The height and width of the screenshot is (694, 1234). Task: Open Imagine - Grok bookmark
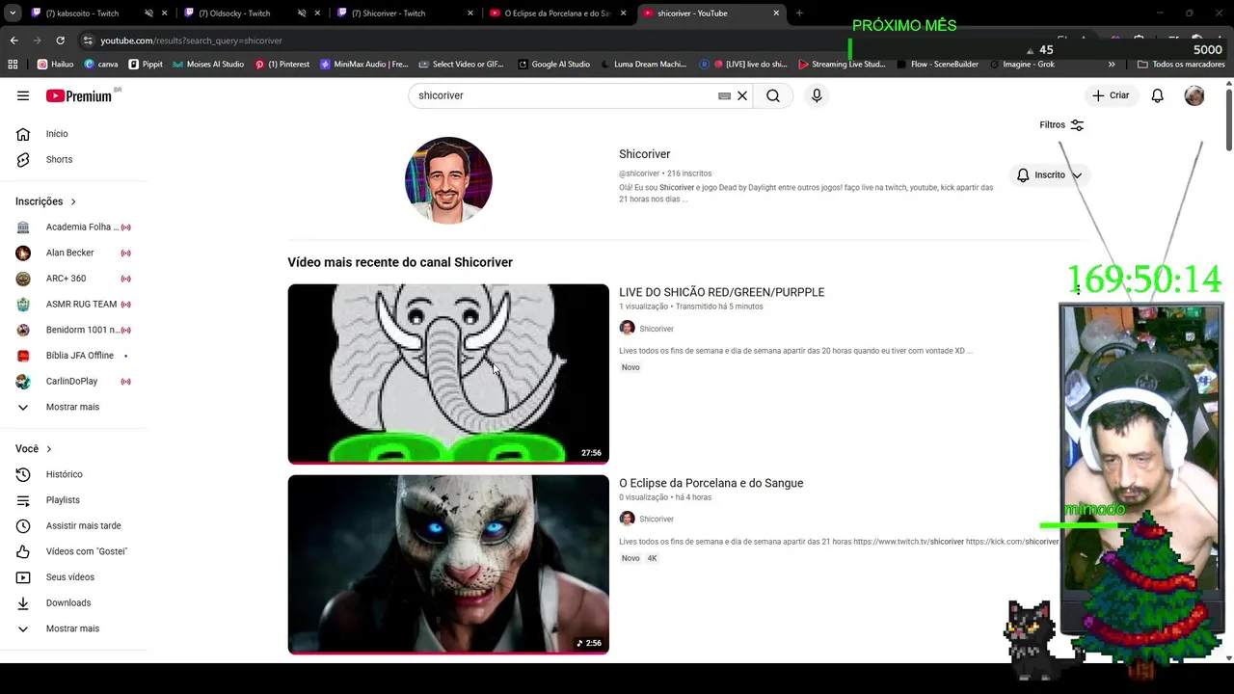click(x=1022, y=65)
